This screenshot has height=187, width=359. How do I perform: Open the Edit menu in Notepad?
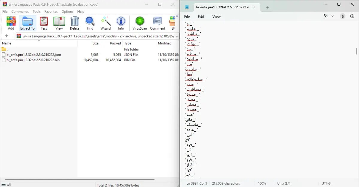pos(201,16)
